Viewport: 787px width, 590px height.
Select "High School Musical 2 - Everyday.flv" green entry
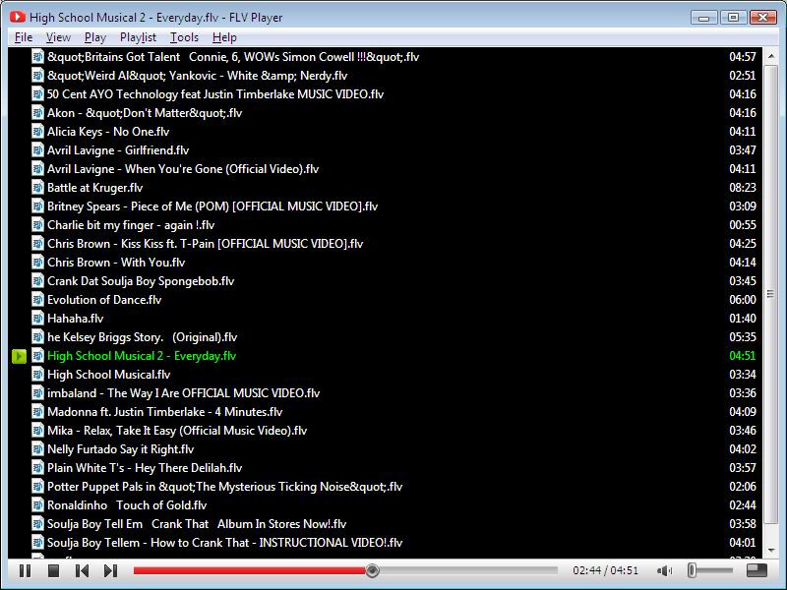coord(385,356)
